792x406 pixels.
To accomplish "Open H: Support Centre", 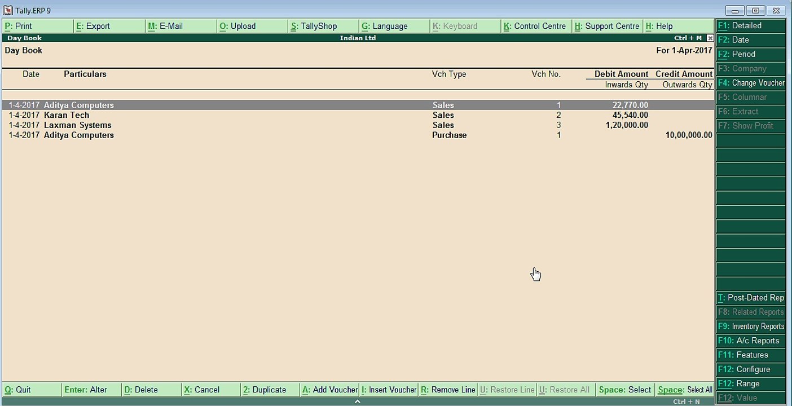I will (x=608, y=26).
